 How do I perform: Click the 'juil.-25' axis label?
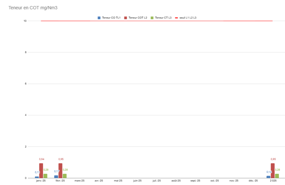click(x=157, y=181)
